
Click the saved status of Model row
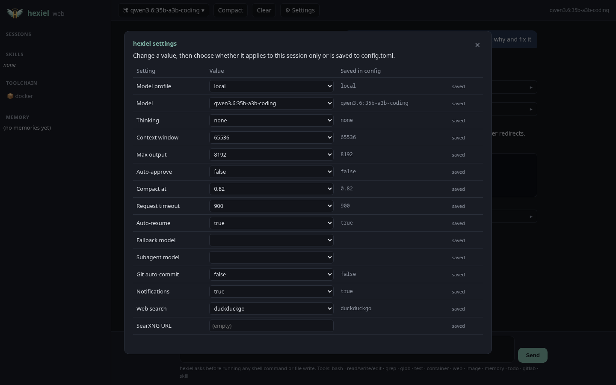tap(458, 104)
